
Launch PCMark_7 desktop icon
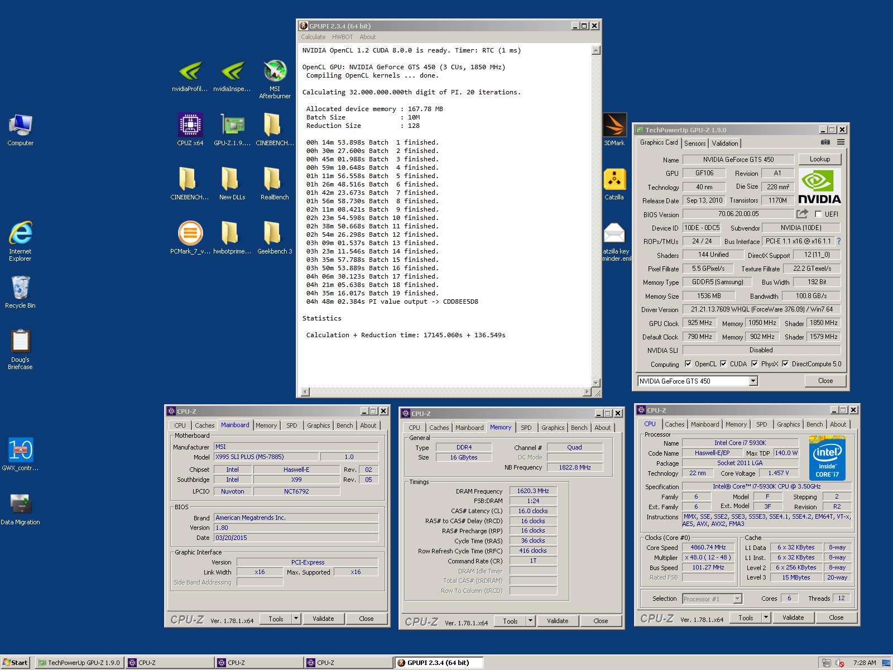(190, 238)
